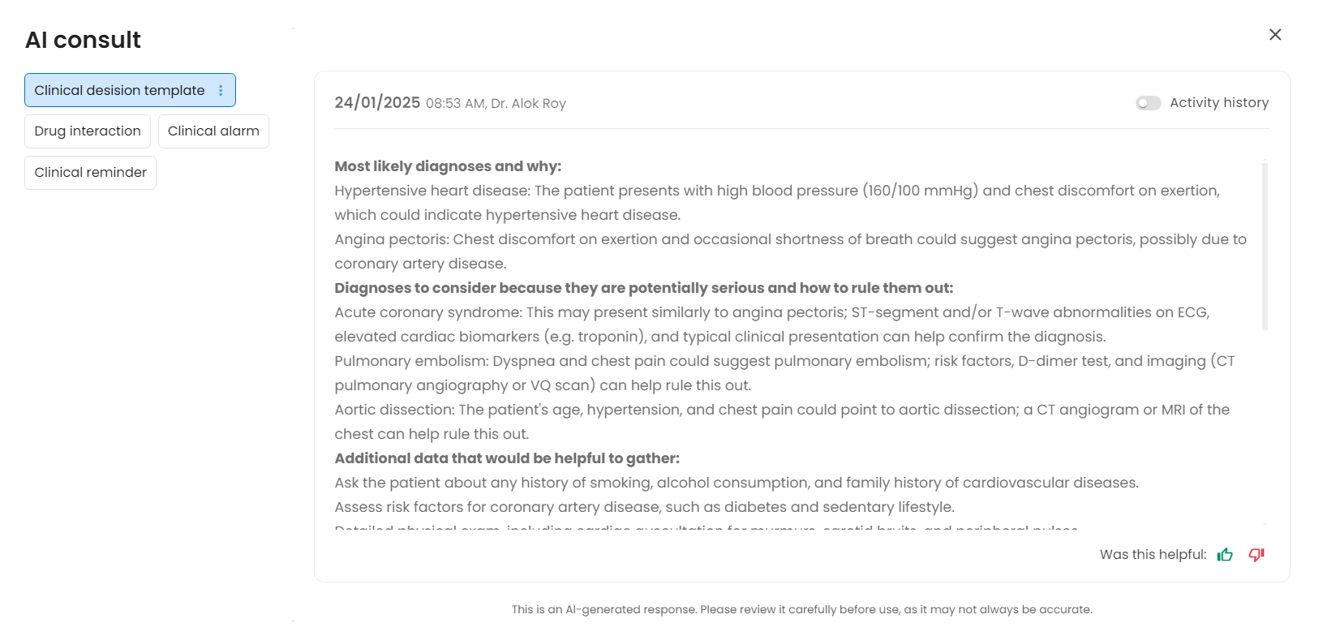Image resolution: width=1323 pixels, height=636 pixels.
Task: Select the Clinical desision template option
Action: [x=119, y=91]
